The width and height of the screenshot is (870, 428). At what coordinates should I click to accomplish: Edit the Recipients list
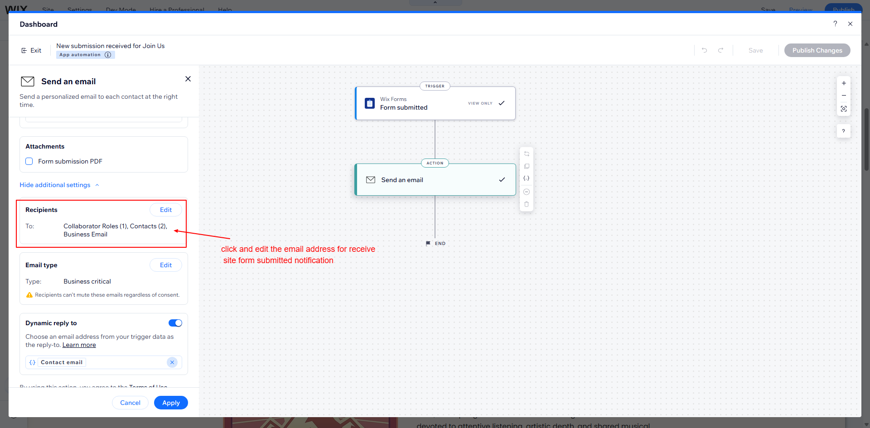[166, 210]
